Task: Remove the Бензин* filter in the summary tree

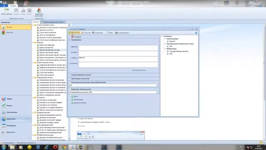Action: tap(167, 41)
